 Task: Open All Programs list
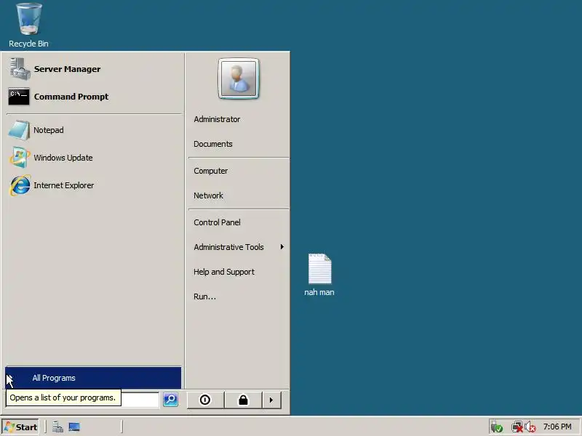[93, 378]
